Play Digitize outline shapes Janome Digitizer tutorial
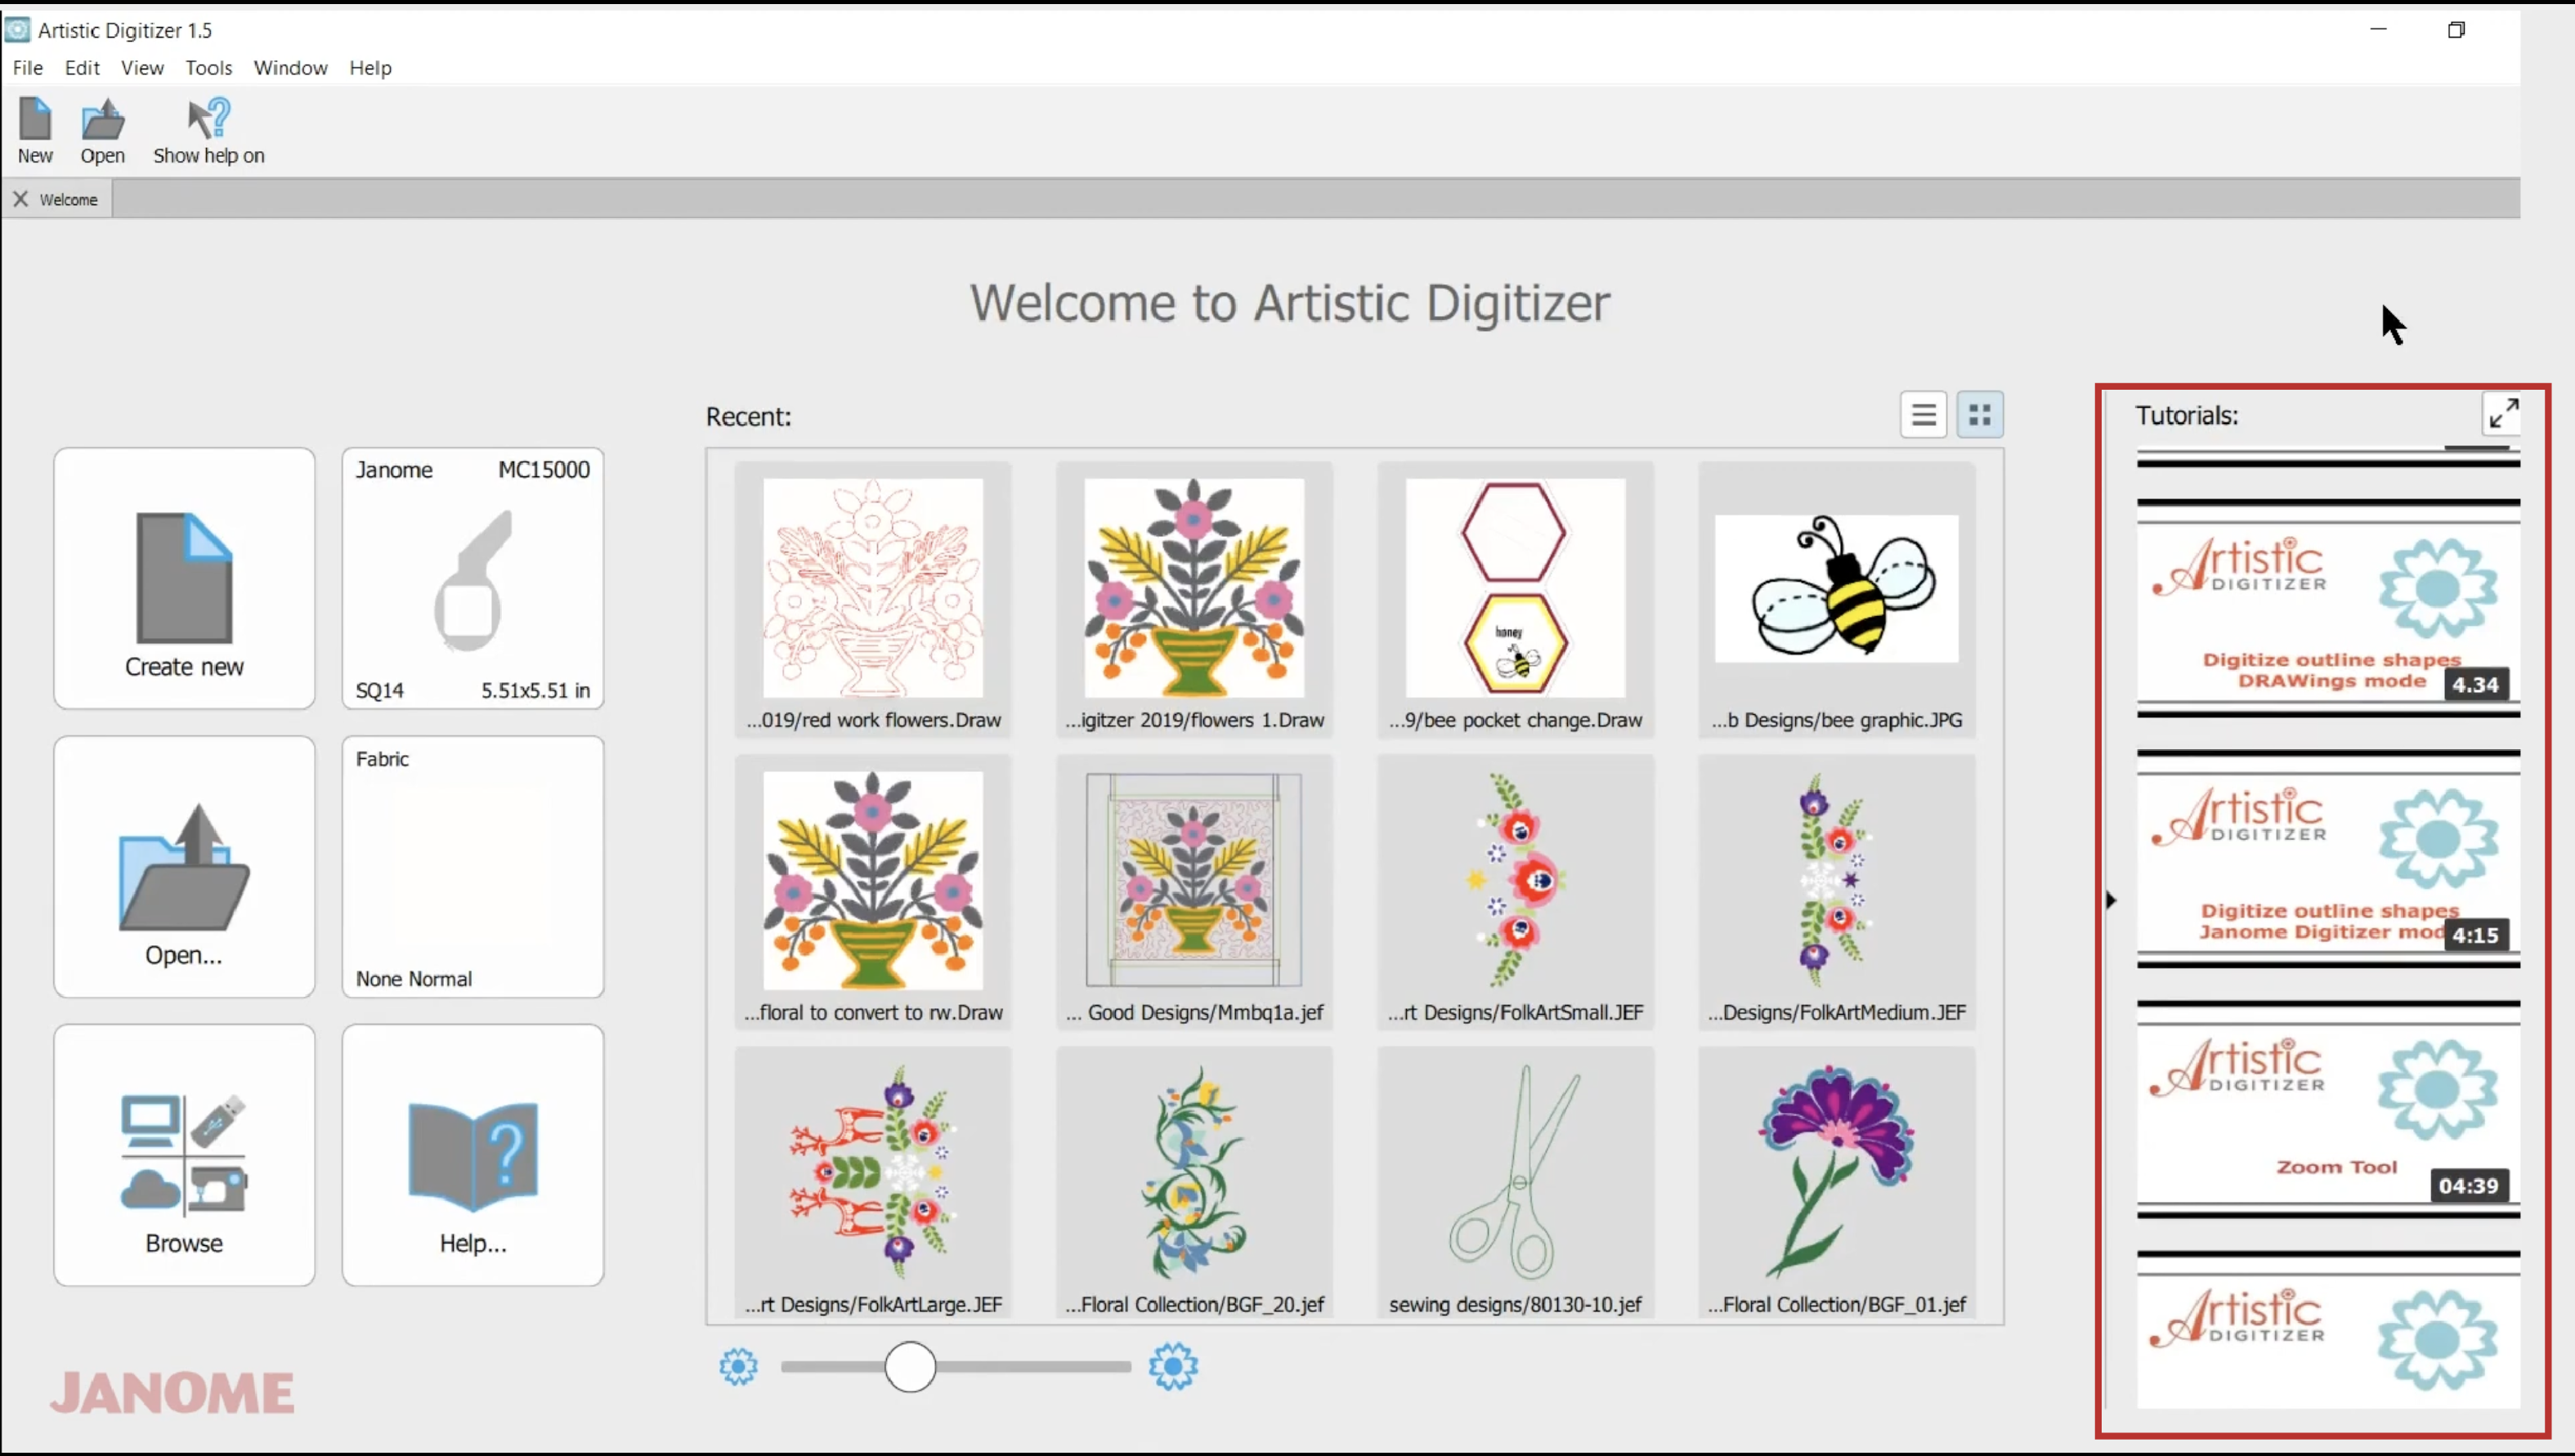2575x1456 pixels. click(x=2328, y=859)
